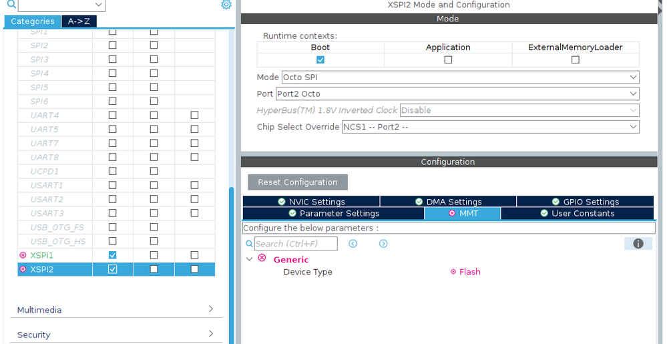Toggle UART4 first column checkbox
The height and width of the screenshot is (344, 667).
click(112, 115)
